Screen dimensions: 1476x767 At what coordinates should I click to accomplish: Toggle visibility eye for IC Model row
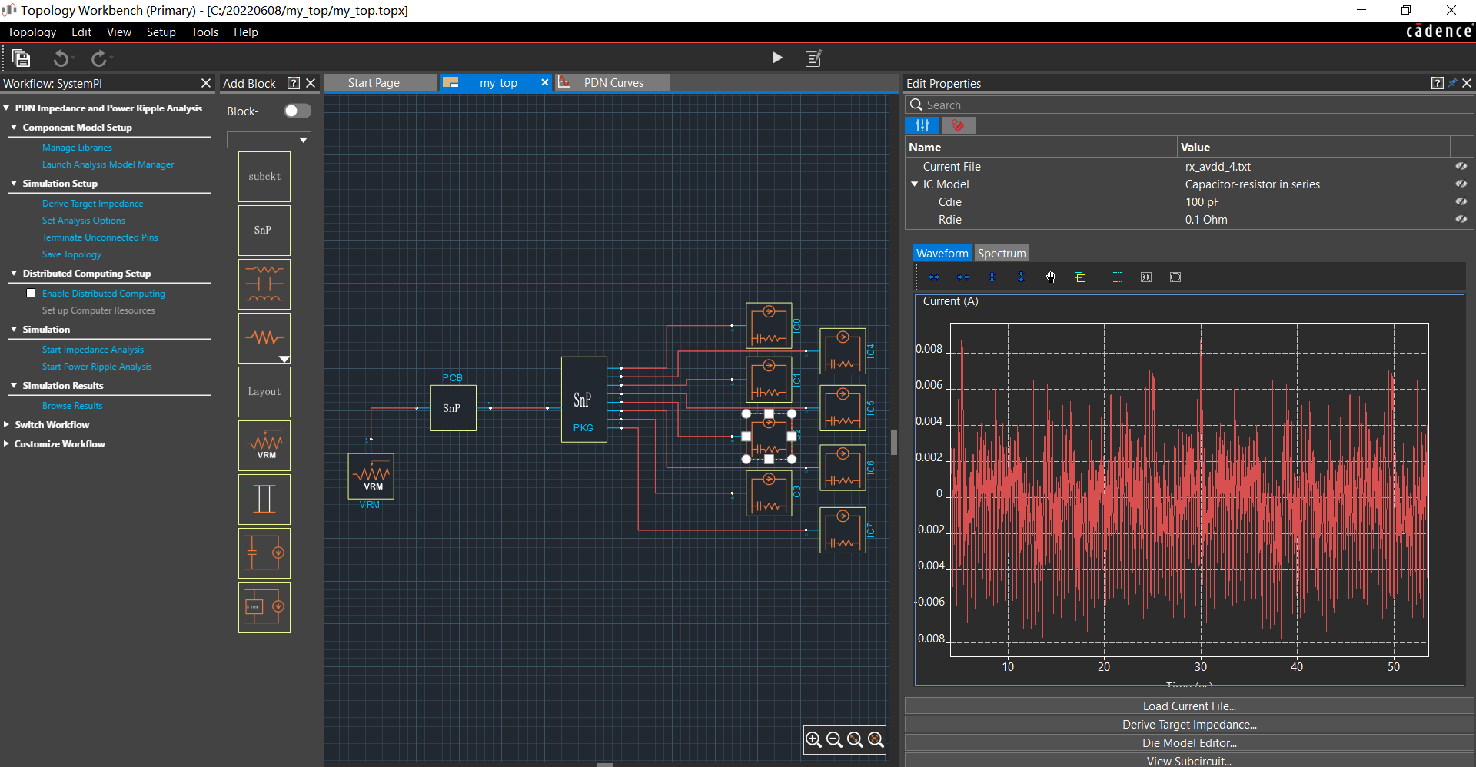[1461, 184]
